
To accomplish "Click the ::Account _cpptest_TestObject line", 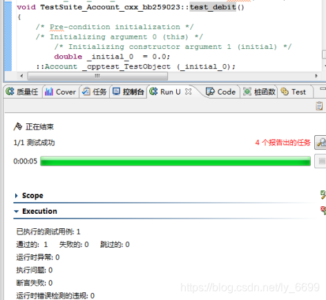I will pyautogui.click(x=136, y=67).
